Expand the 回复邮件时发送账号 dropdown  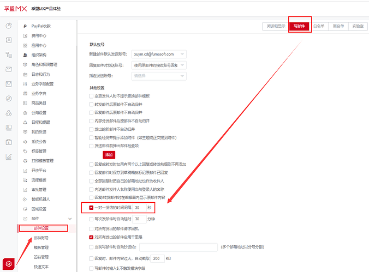point(159,65)
